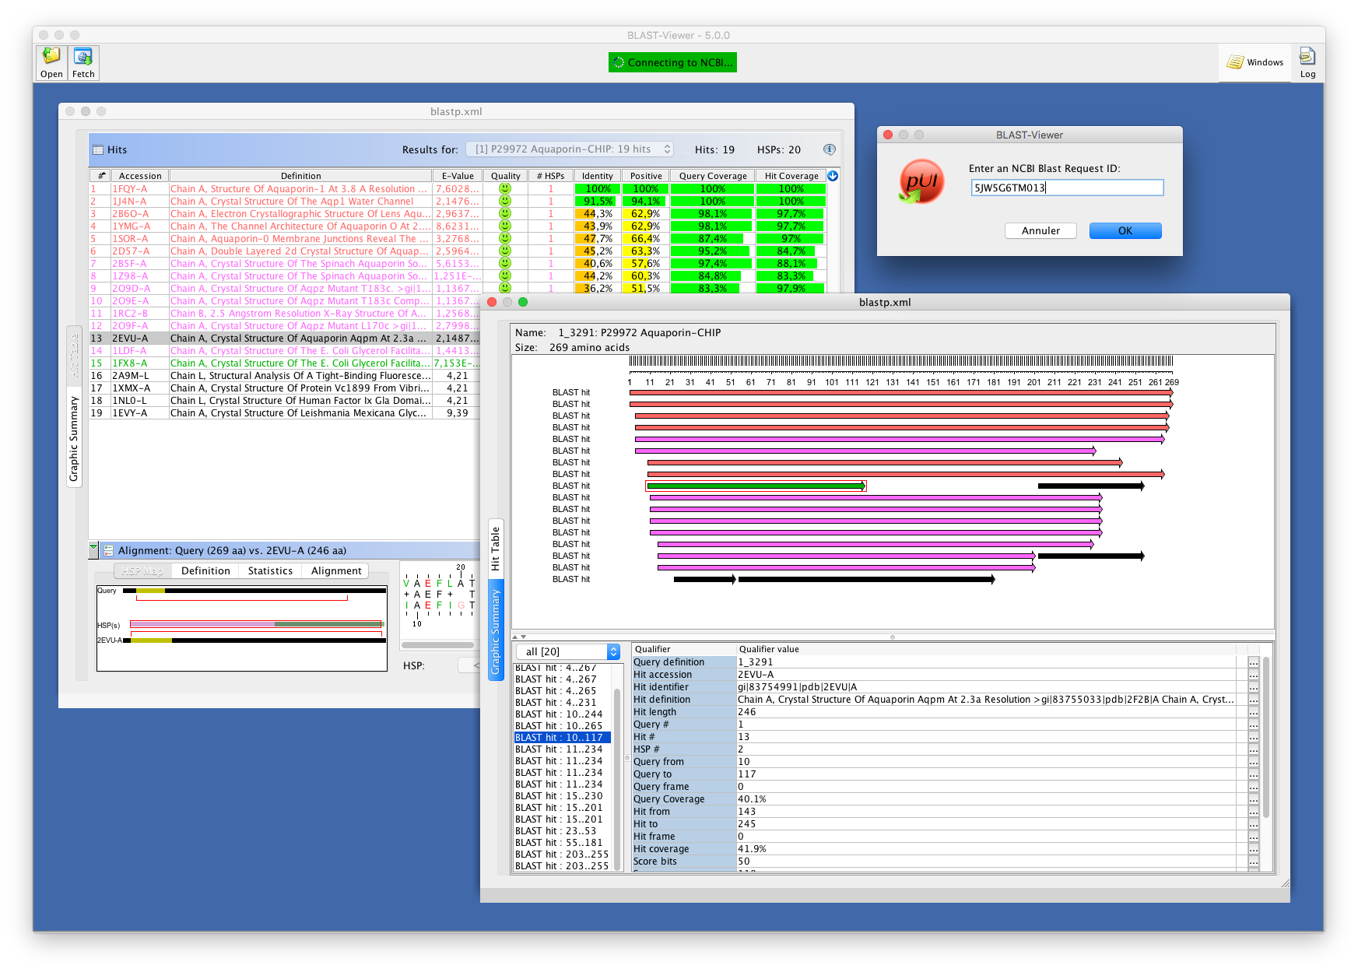Click the ellipsis button for Hit definition row
Screen dimensions: 1358x972
(1253, 700)
